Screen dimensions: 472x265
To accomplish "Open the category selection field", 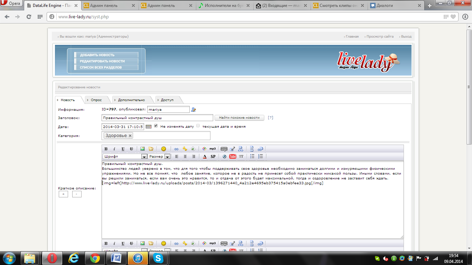I will (156, 136).
